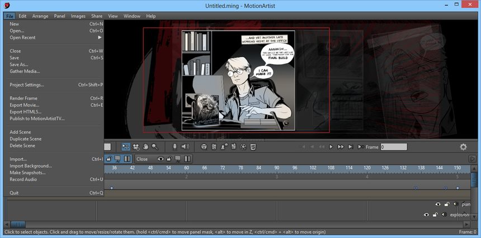The image size is (481, 238).
Task: Click the character with speech bubble icon
Action: pyautogui.click(x=224, y=147)
